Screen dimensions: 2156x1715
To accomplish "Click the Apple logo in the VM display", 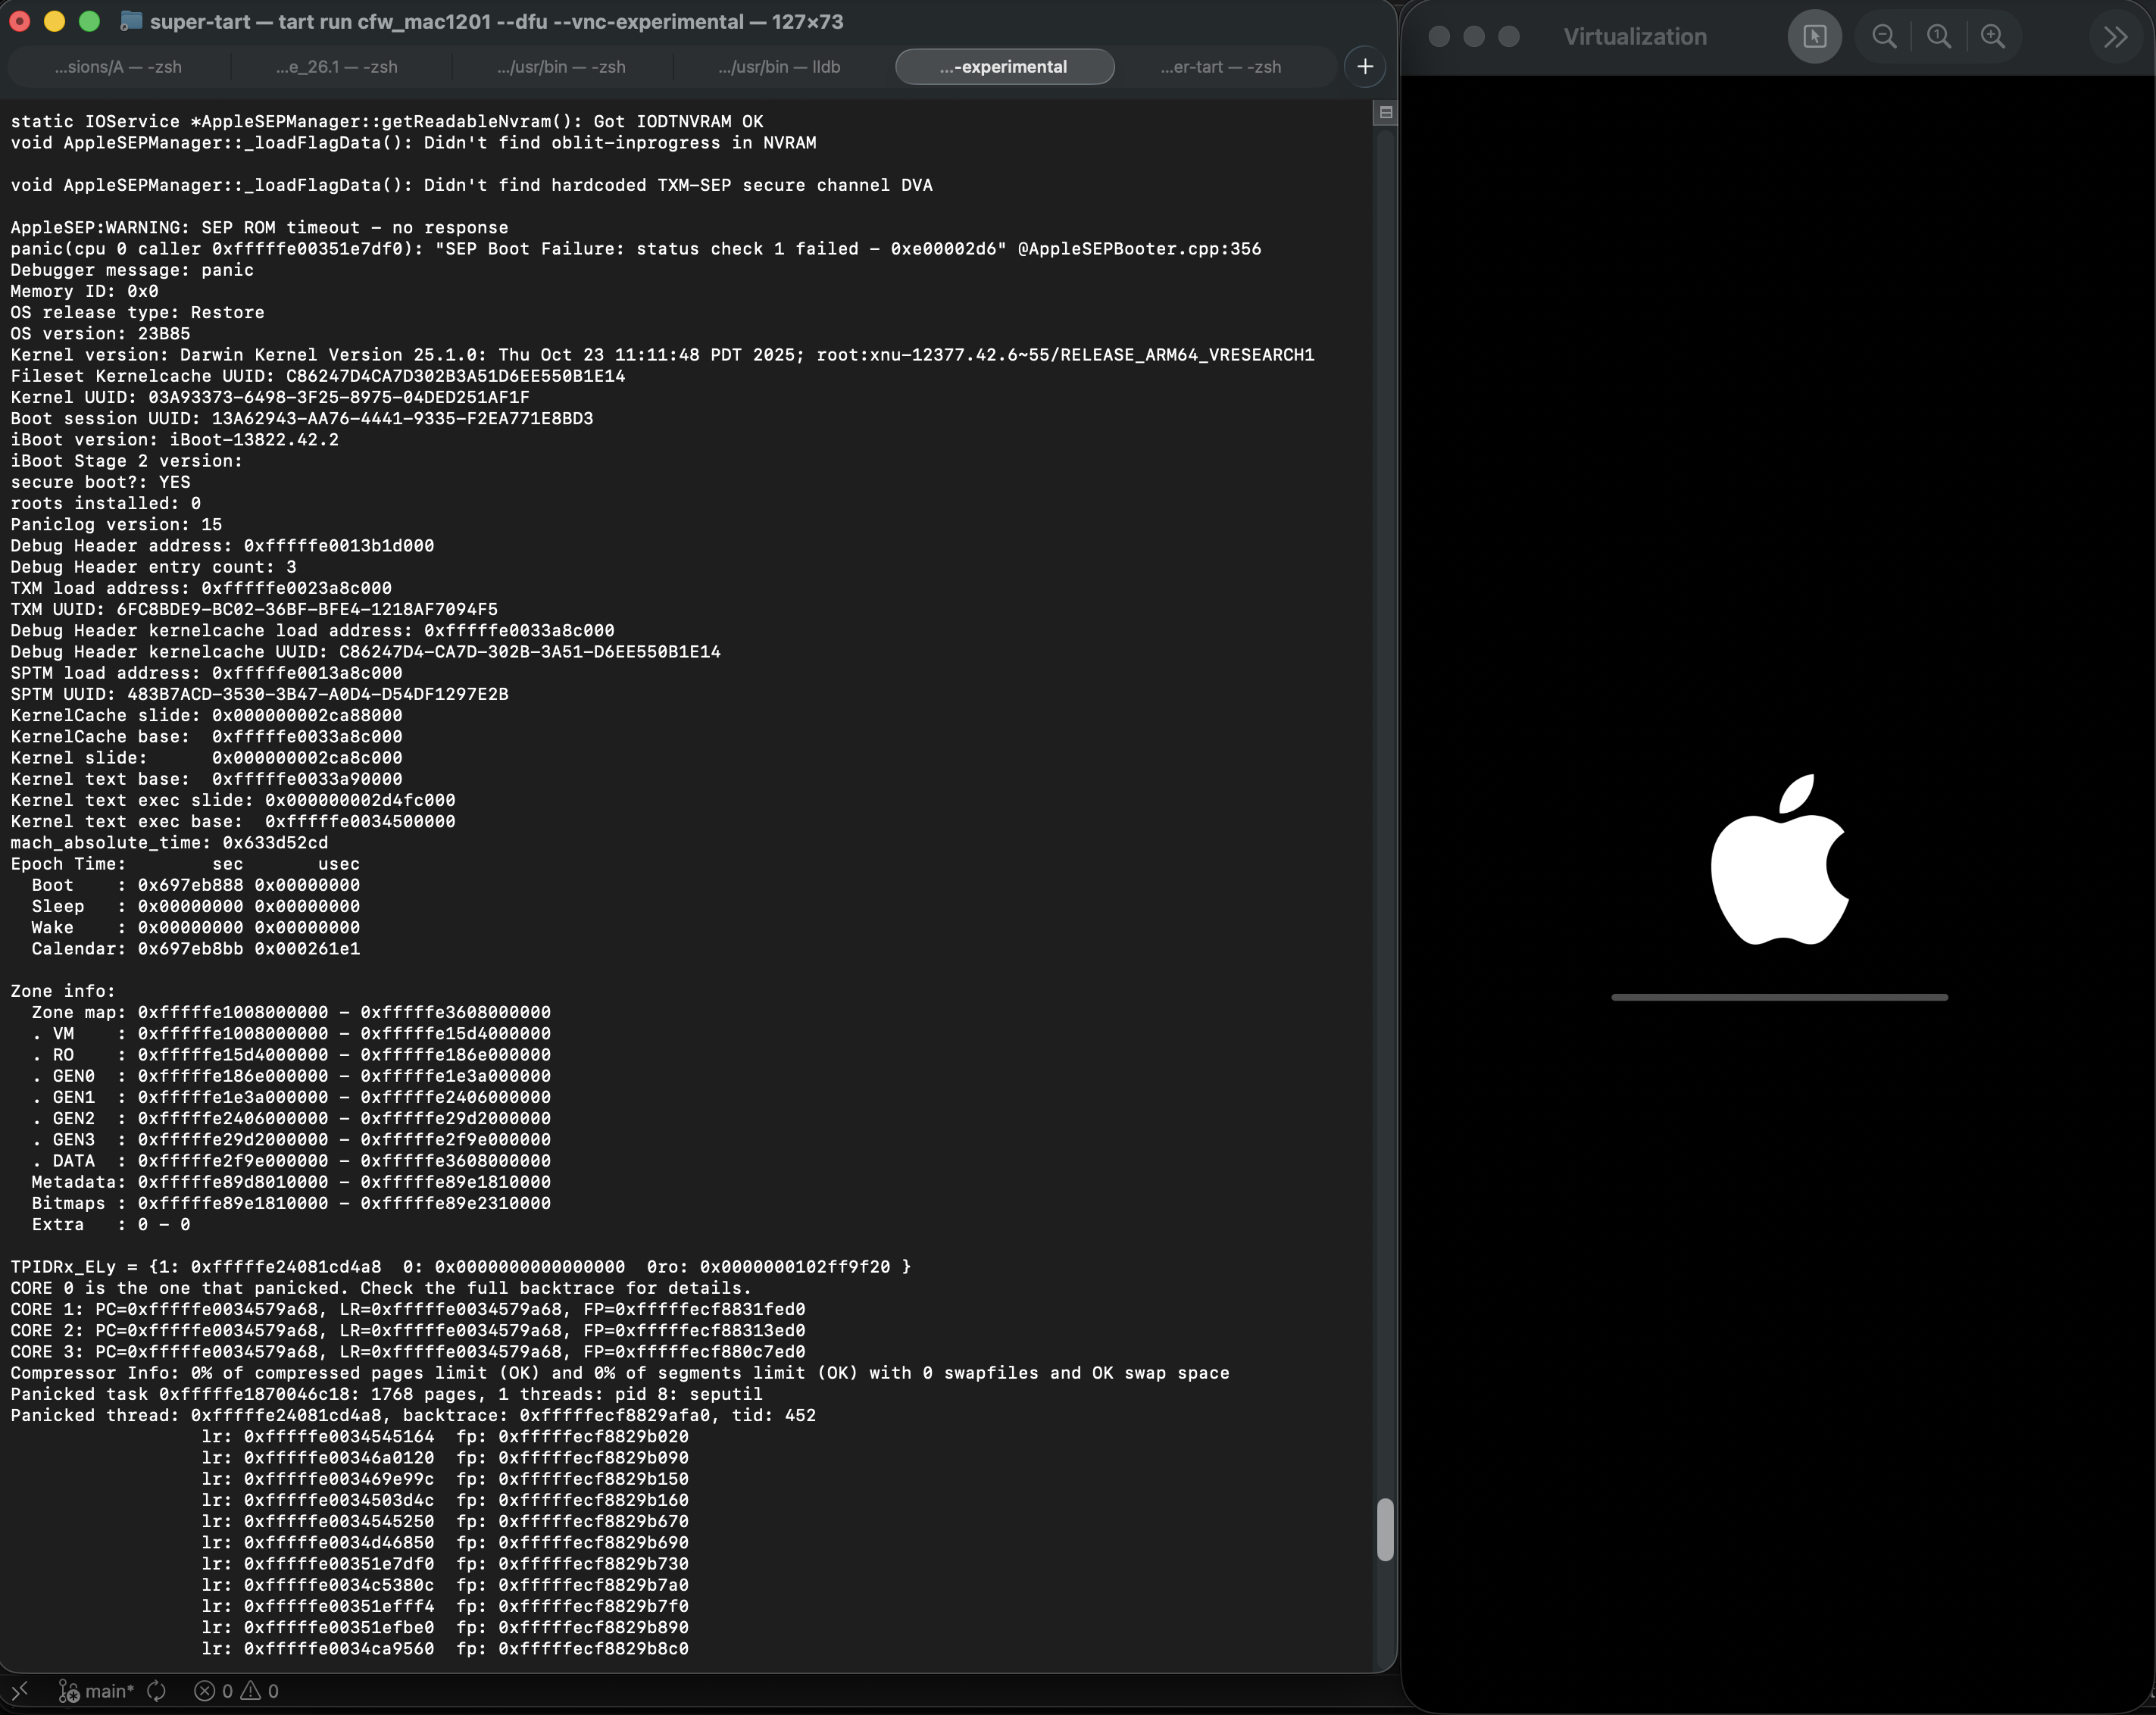I will (1779, 859).
